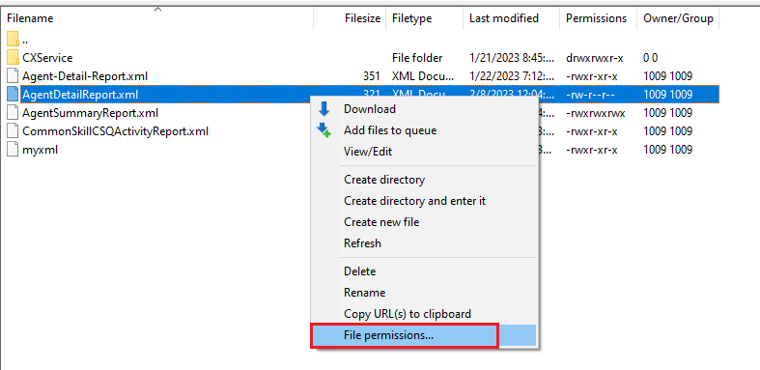This screenshot has width=760, height=370.
Task: Click the AgentSummaryReport.xml file icon
Action: (13, 113)
